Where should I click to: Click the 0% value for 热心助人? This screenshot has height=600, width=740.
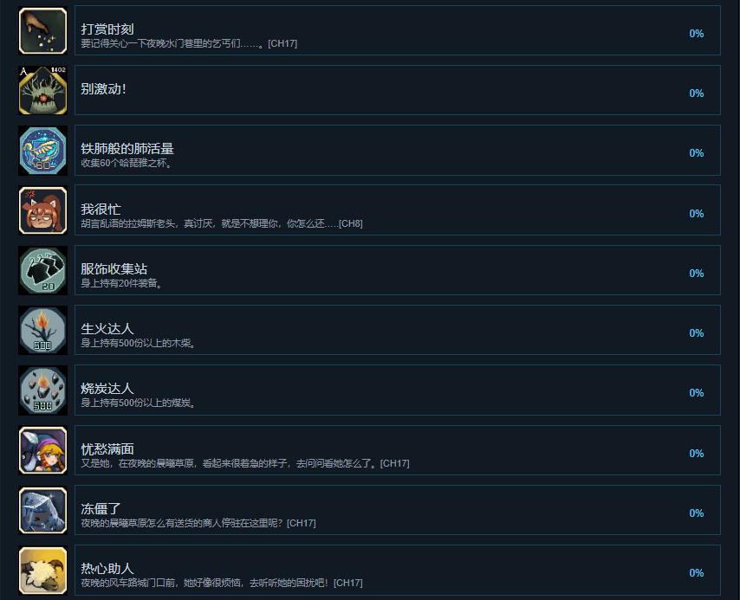[x=696, y=573]
